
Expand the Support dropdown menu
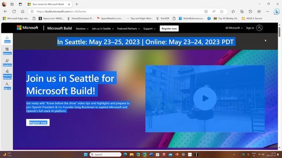pyautogui.click(x=149, y=29)
